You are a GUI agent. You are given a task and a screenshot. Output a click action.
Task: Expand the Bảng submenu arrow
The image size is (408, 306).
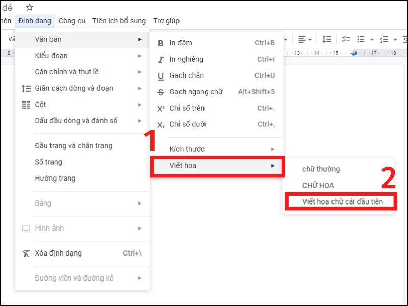tap(140, 203)
